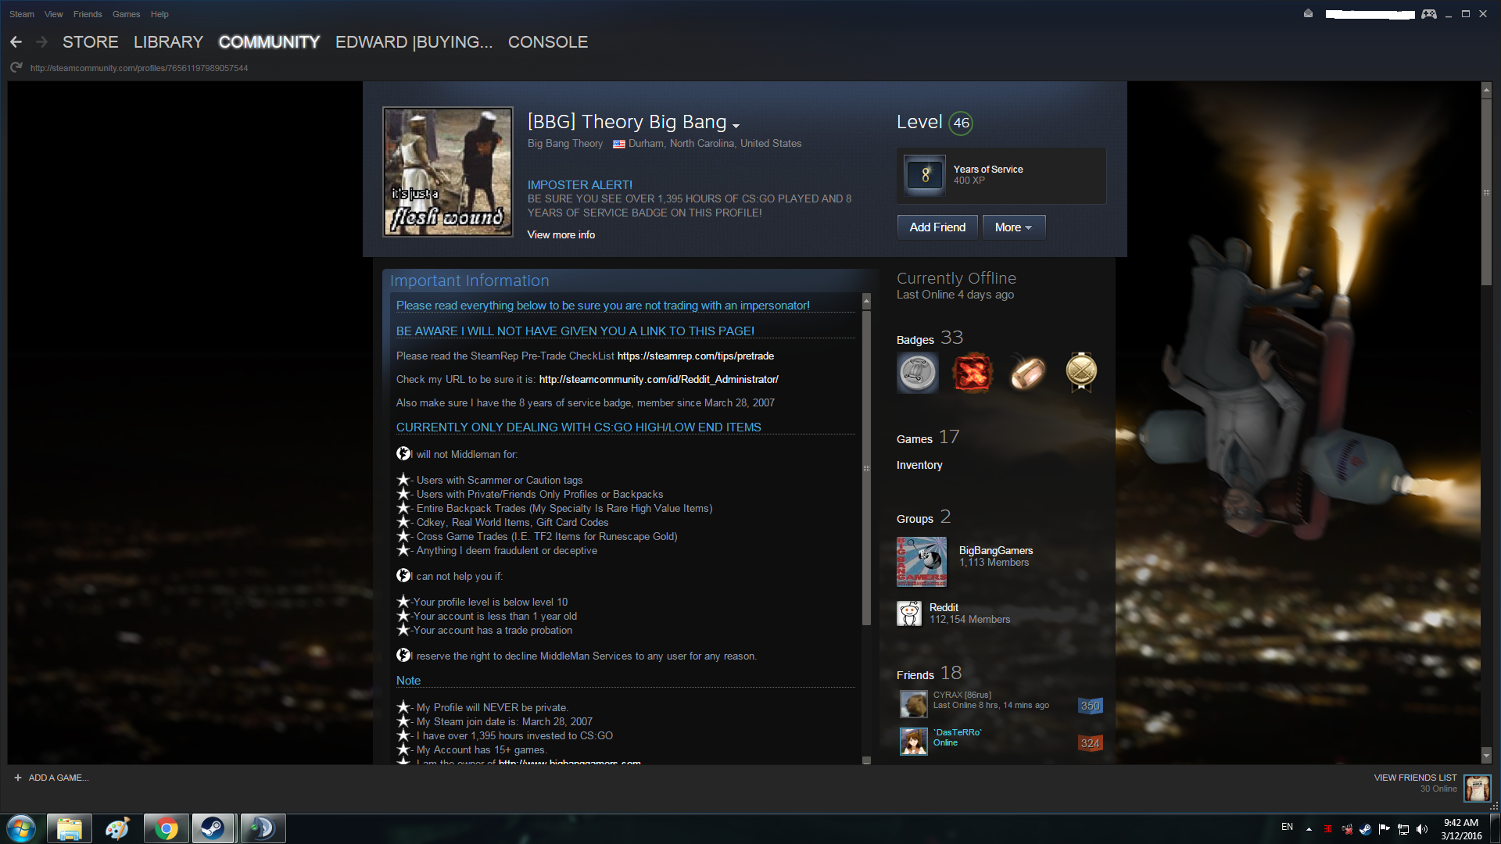Switch to the LIBRARY tab
This screenshot has height=844, width=1501.
tap(168, 42)
